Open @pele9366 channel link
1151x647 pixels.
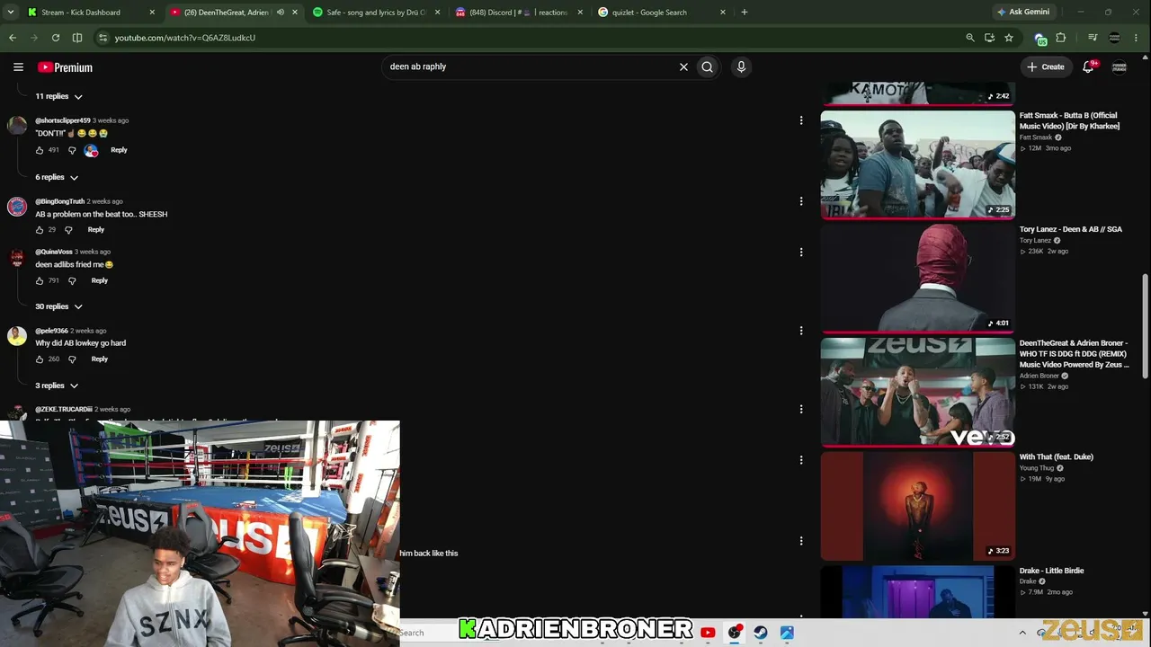(x=51, y=331)
